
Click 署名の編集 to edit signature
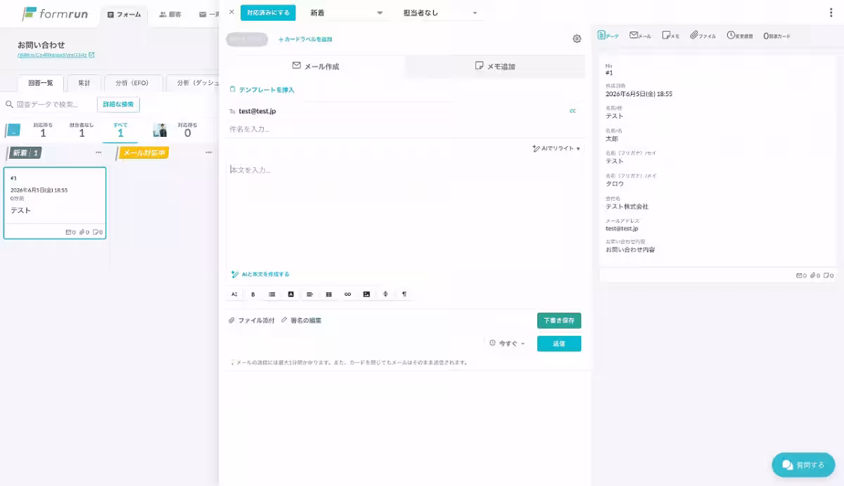[301, 320]
